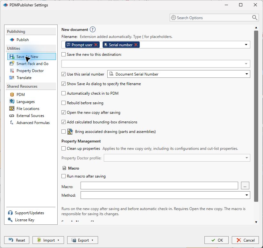Viewport: 263px width, 248px height.
Task: Click the Macro path input field
Action: click(x=159, y=186)
